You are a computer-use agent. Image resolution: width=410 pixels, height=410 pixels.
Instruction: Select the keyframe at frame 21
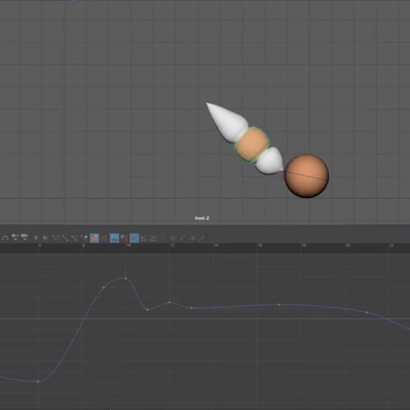pyautogui.click(x=367, y=312)
